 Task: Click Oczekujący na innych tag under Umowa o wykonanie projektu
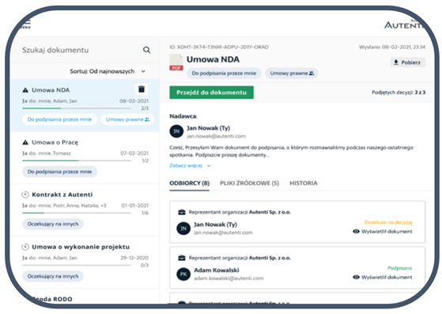[53, 276]
